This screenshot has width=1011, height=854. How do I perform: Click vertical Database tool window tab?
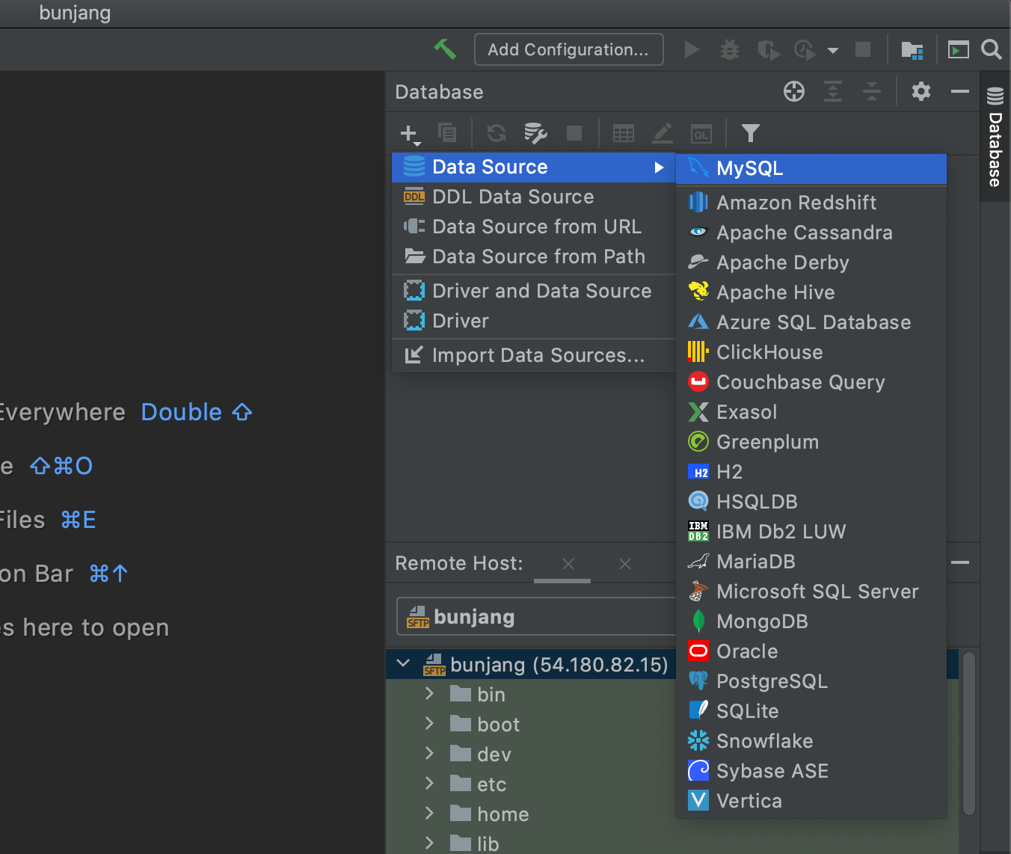tap(995, 137)
